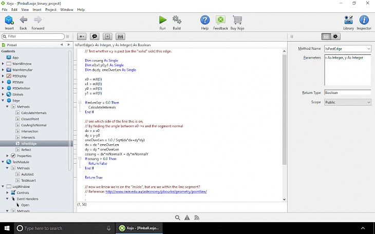Collapse the 'If cosang' code block
375x234 pixels.
pos(80,159)
